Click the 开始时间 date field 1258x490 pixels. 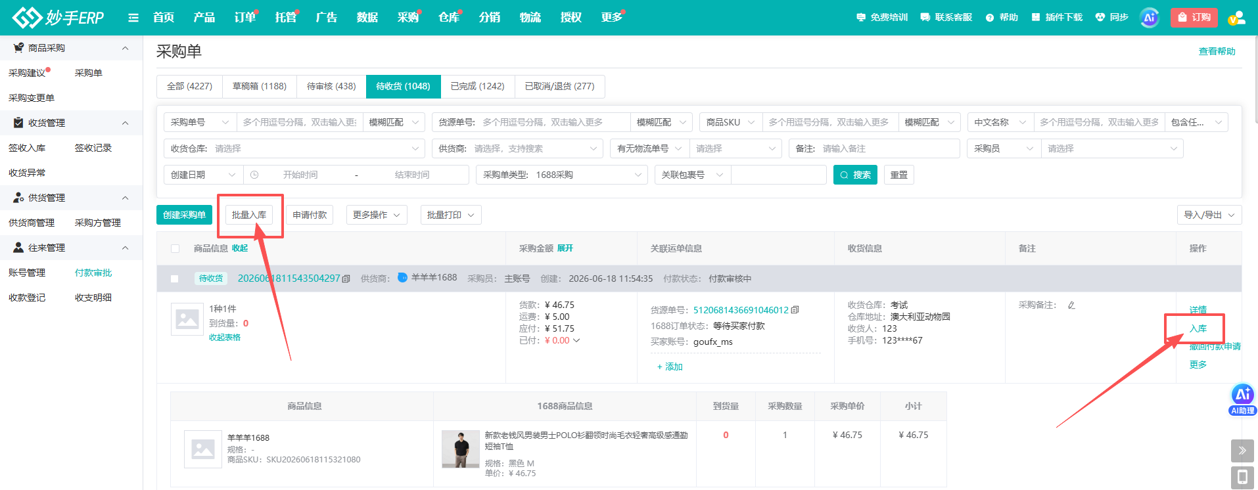click(x=300, y=175)
